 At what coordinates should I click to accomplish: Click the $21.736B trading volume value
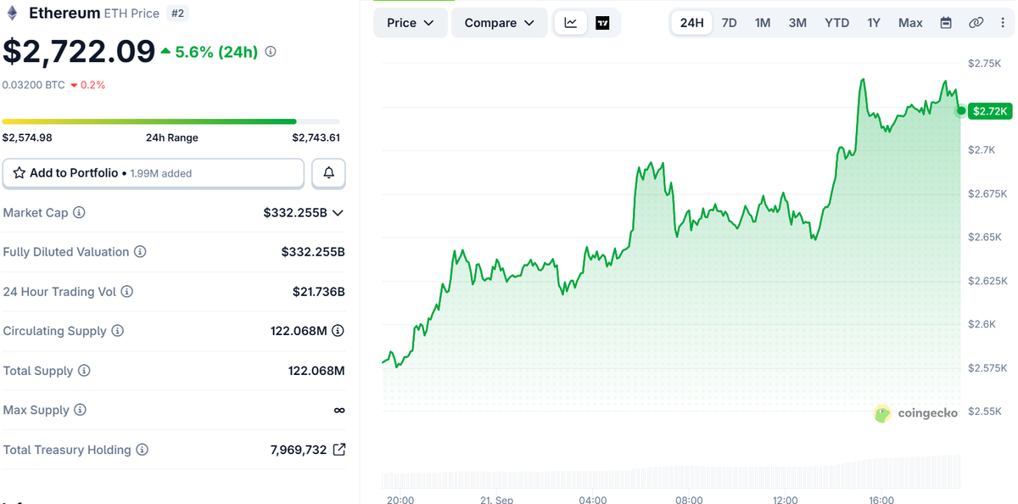[319, 292]
